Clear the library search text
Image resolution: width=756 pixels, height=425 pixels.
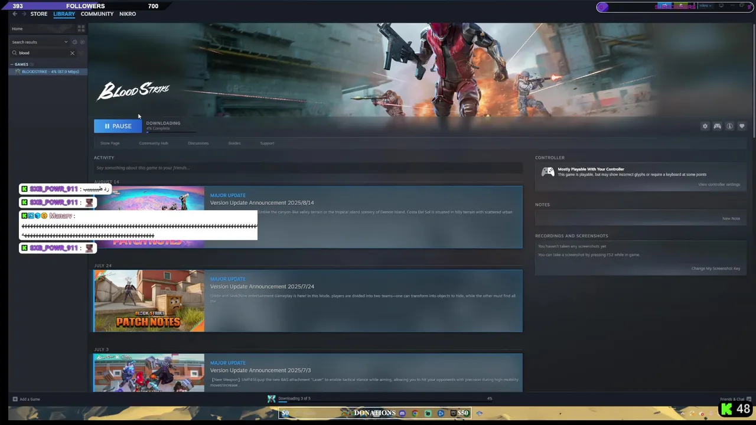coord(73,53)
